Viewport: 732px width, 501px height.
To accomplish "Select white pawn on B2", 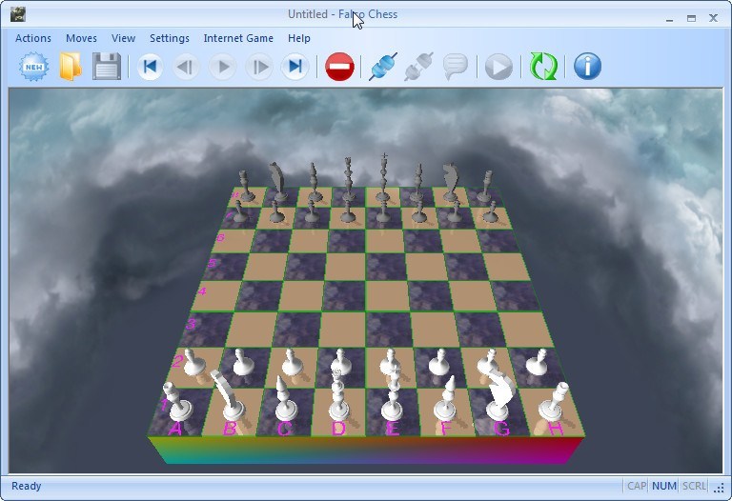I will coord(243,364).
